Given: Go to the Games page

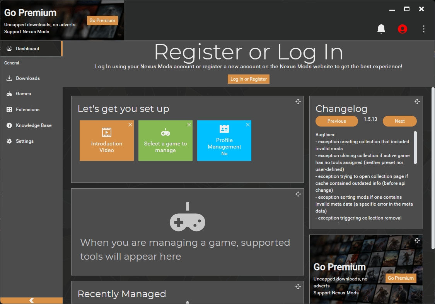Looking at the screenshot, I should click(23, 94).
